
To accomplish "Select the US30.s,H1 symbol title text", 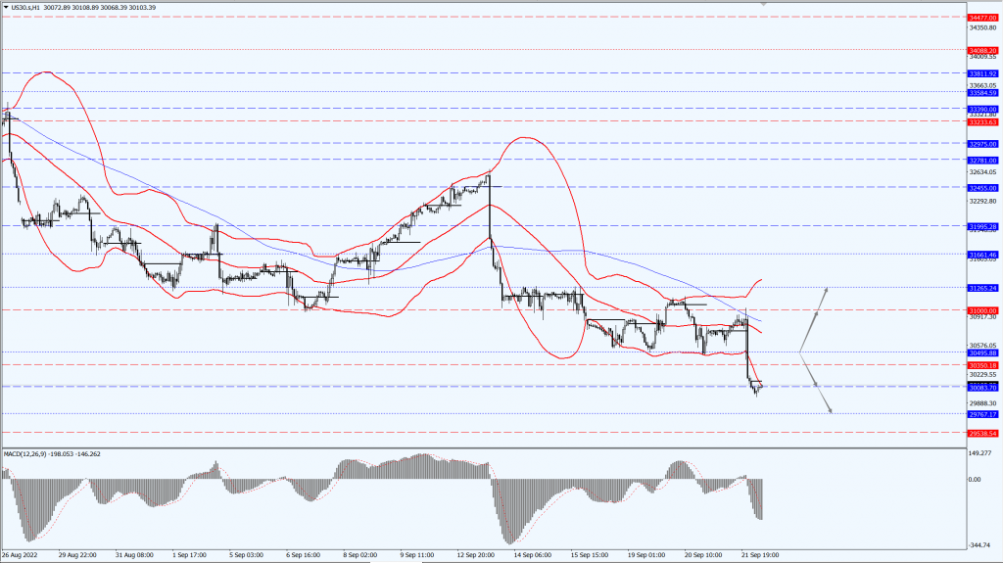I will tap(30, 6).
